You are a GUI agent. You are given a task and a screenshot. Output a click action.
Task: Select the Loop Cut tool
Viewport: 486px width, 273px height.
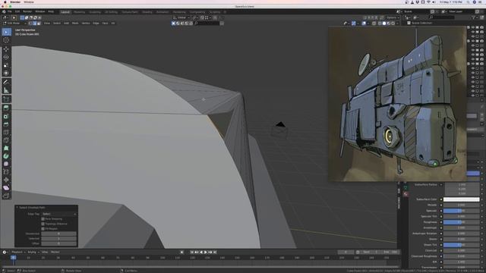(6, 132)
